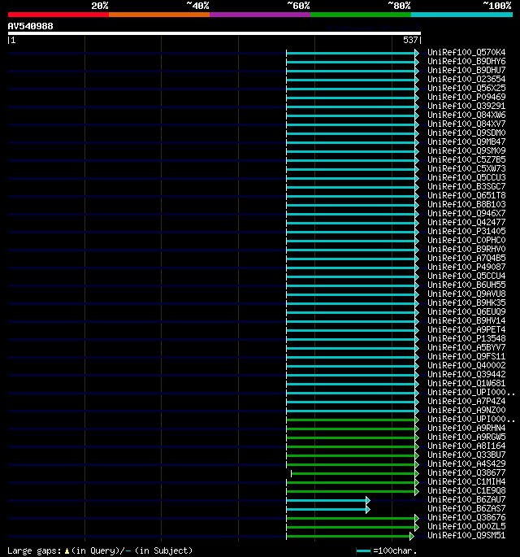Click the orange ~40% legend segment
The height and width of the screenshot is (557, 520).
[159, 15]
